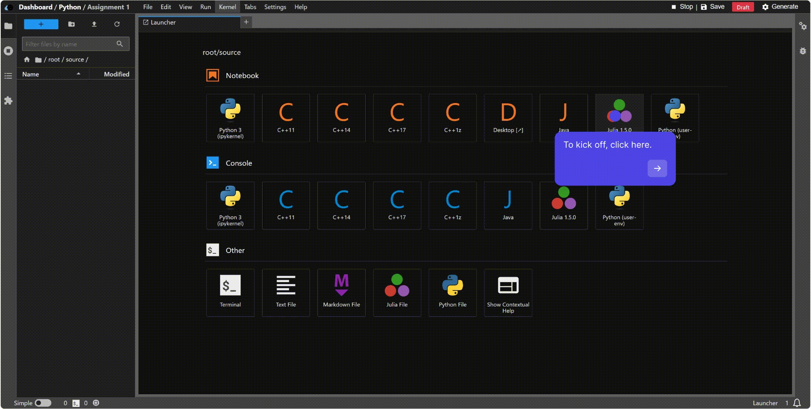Go to Dashboard breadcrumb link
811x409 pixels.
[x=36, y=7]
